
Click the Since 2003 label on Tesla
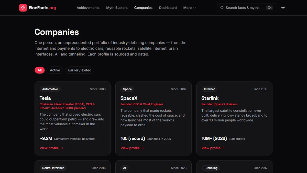[x=98, y=89]
